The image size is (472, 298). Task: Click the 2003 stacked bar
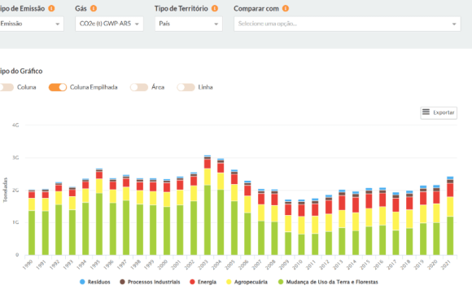coord(208,205)
